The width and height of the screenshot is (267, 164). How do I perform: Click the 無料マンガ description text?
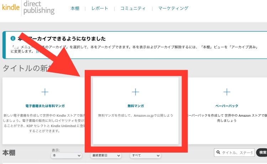(x=136, y=116)
